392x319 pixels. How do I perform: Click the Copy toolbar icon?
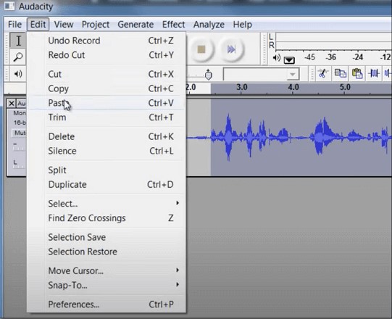(x=341, y=74)
